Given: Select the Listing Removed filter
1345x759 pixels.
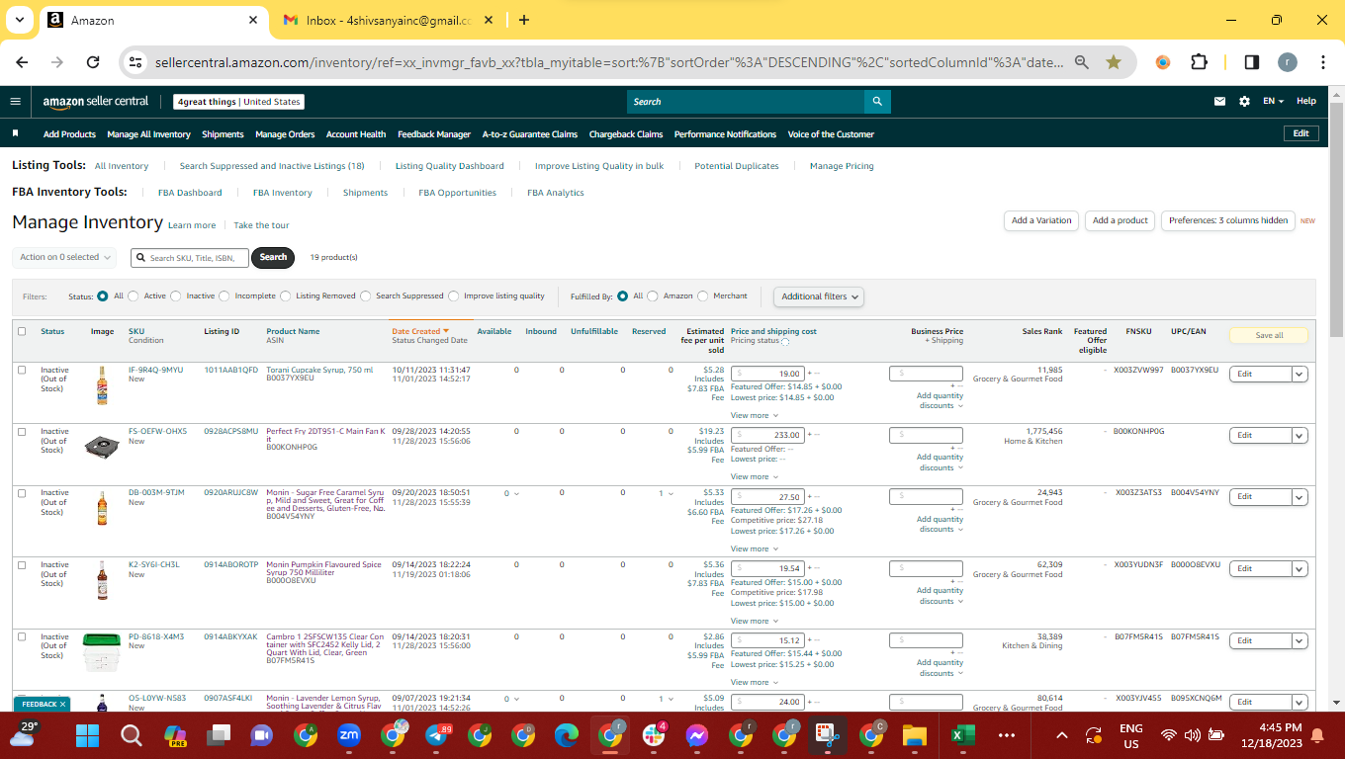Looking at the screenshot, I should (x=286, y=295).
